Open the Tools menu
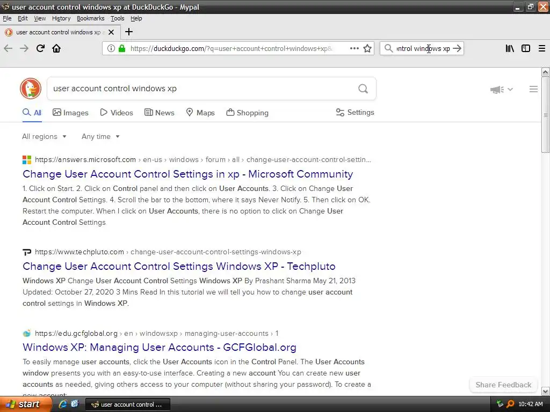Viewport: 550px width, 412px height. [x=118, y=18]
